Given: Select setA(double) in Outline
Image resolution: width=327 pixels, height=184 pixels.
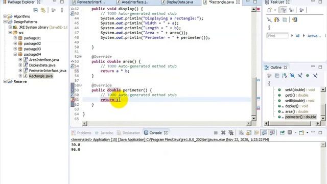Looking at the screenshot, I should click(x=300, y=90).
